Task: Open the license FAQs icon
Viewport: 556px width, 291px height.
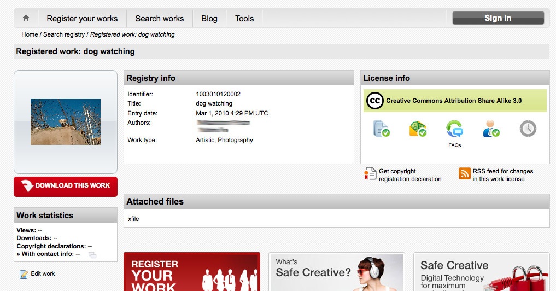Action: [x=454, y=129]
